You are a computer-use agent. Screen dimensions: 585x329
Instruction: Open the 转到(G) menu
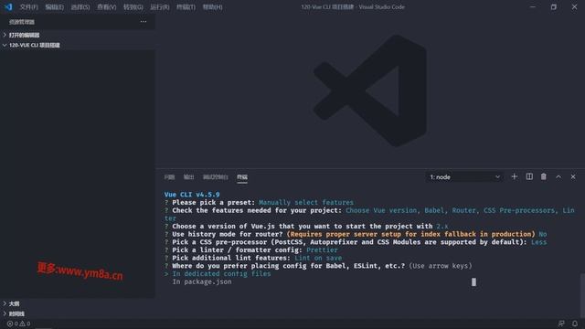pyautogui.click(x=133, y=7)
